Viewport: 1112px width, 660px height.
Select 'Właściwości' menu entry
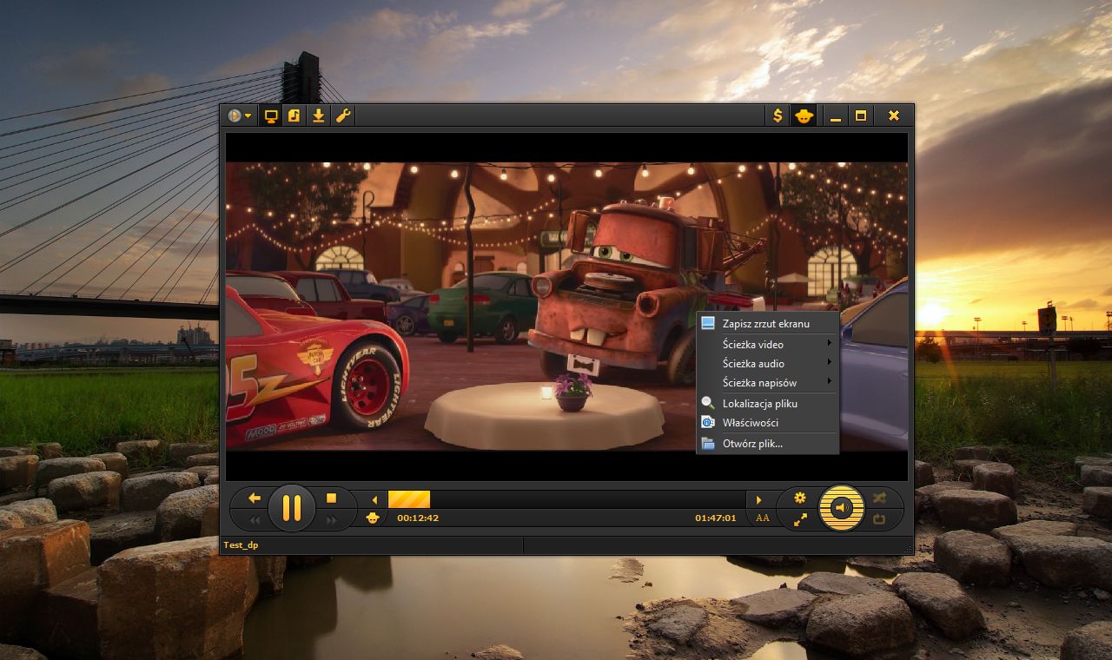[x=768, y=422]
